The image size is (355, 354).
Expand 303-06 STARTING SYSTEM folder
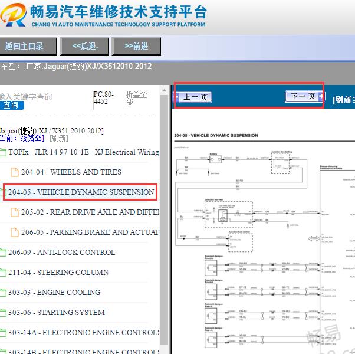(x=57, y=313)
